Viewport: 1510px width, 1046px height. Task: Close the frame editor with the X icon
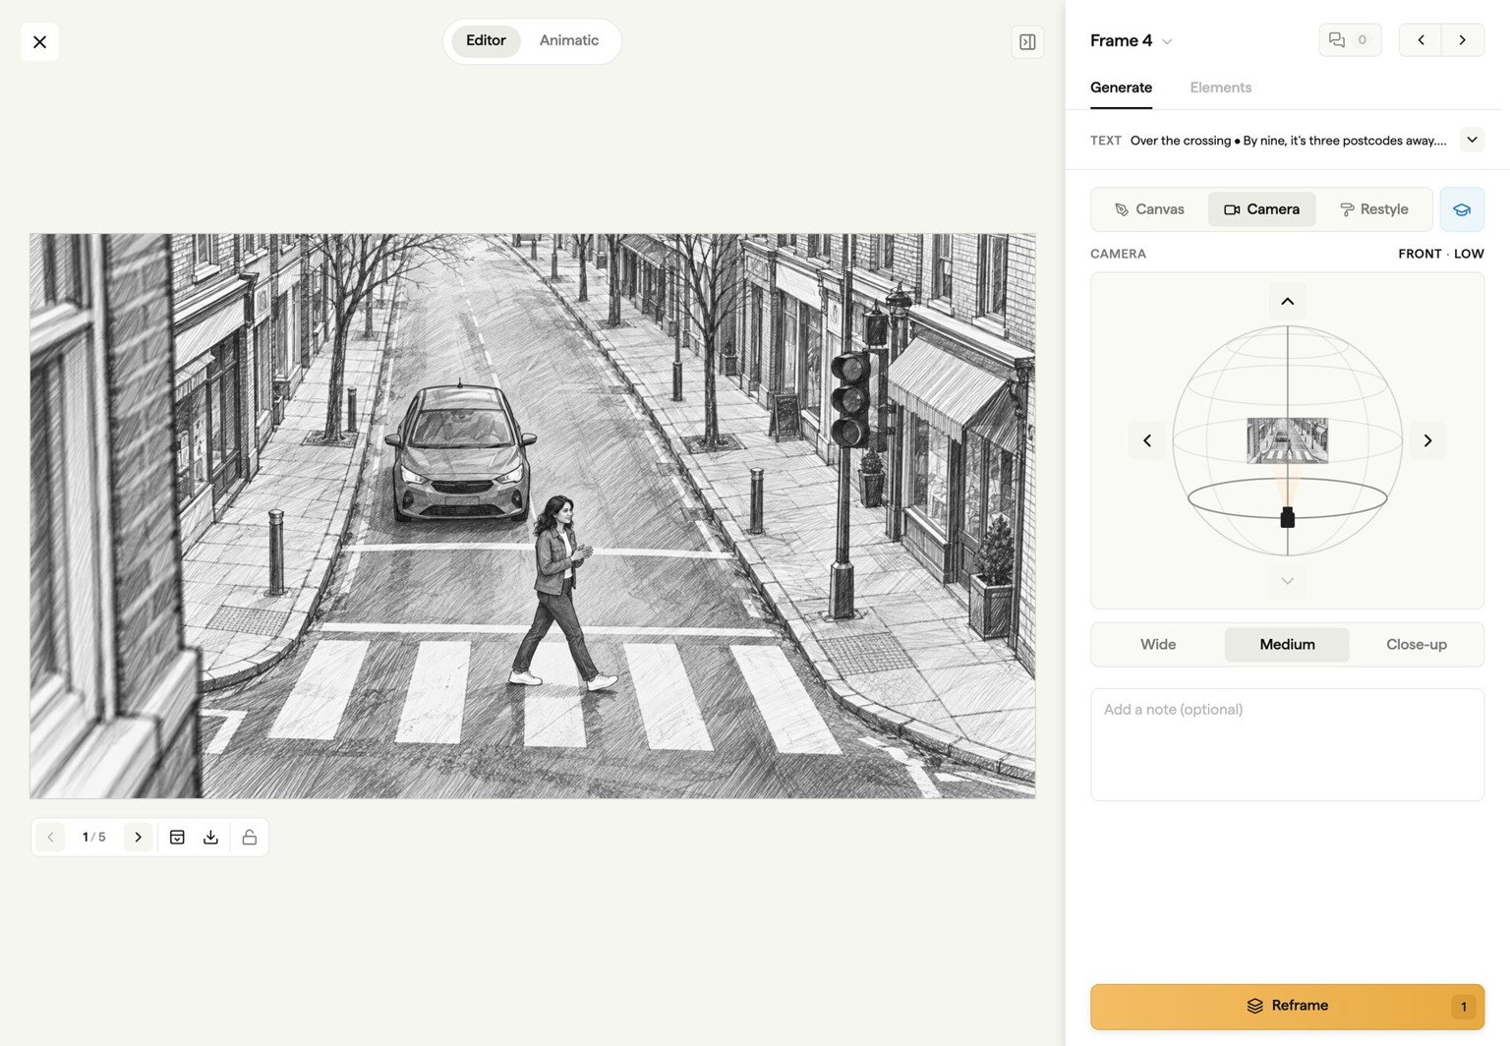pyautogui.click(x=39, y=41)
